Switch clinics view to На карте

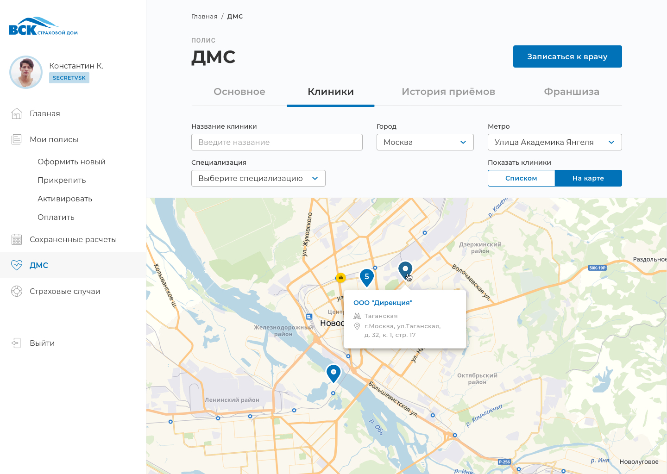588,178
